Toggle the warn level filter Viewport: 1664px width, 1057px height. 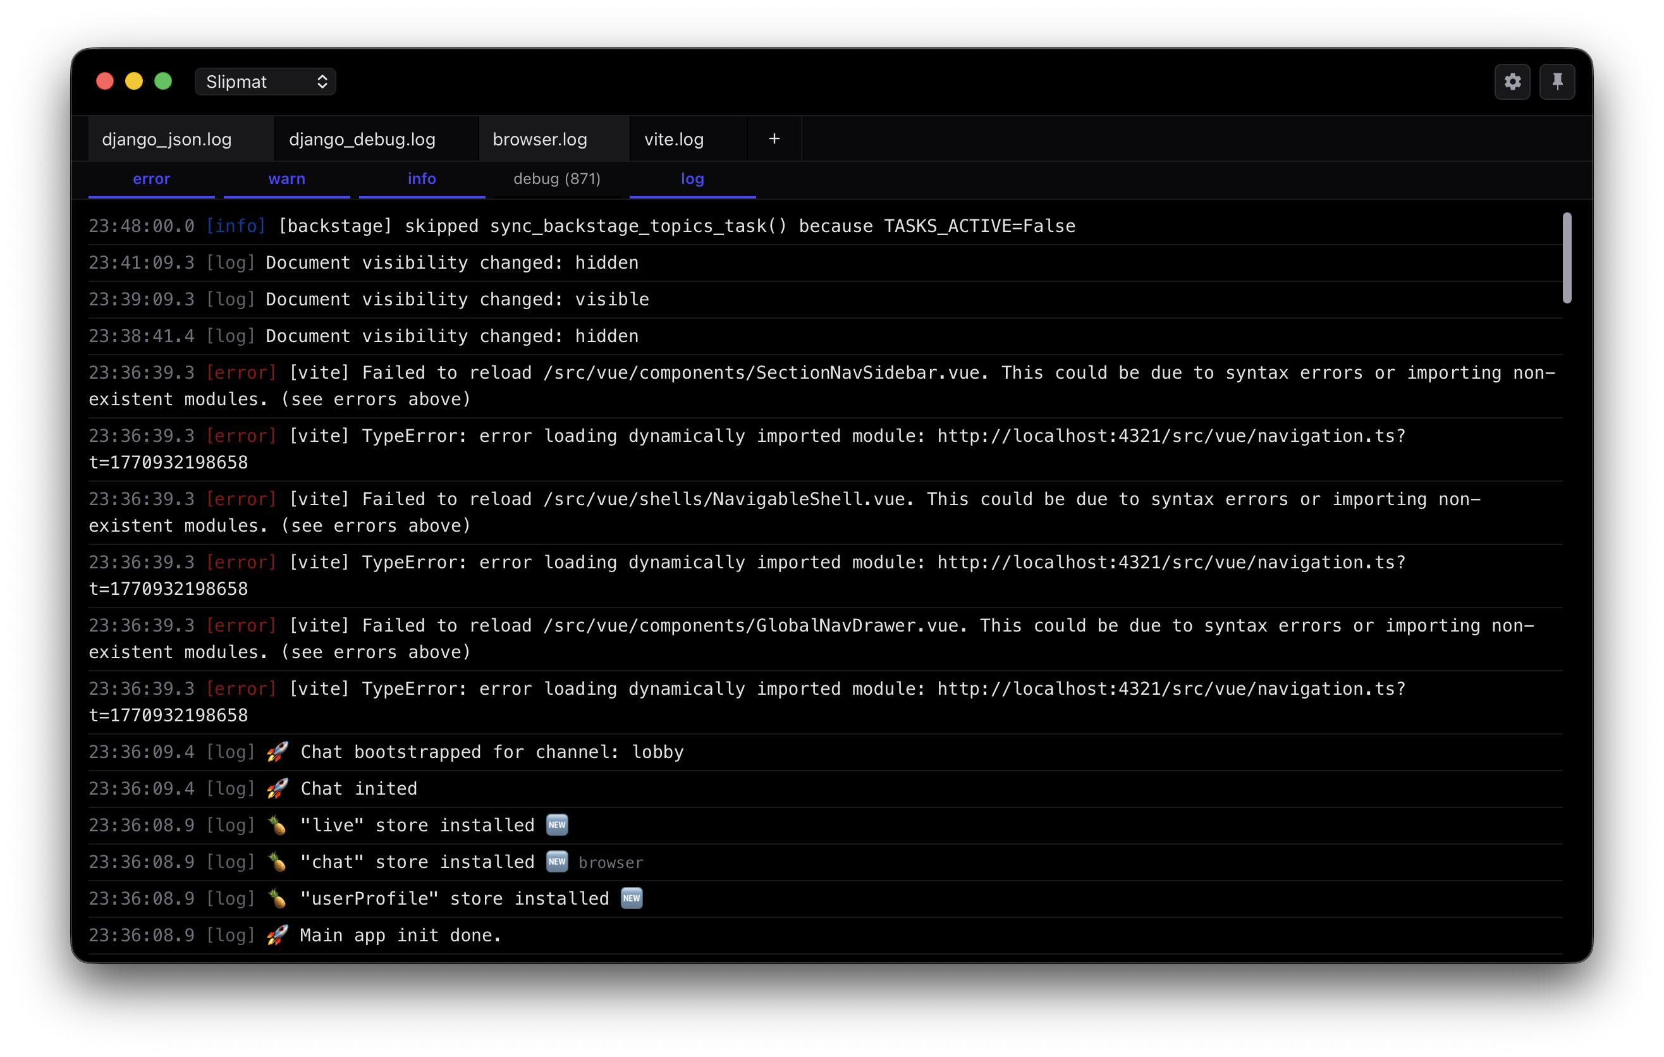(x=287, y=179)
